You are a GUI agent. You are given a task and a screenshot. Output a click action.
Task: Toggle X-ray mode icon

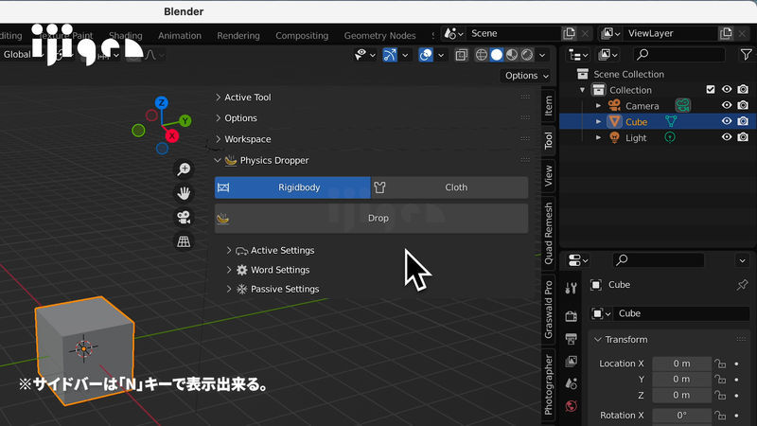[461, 55]
